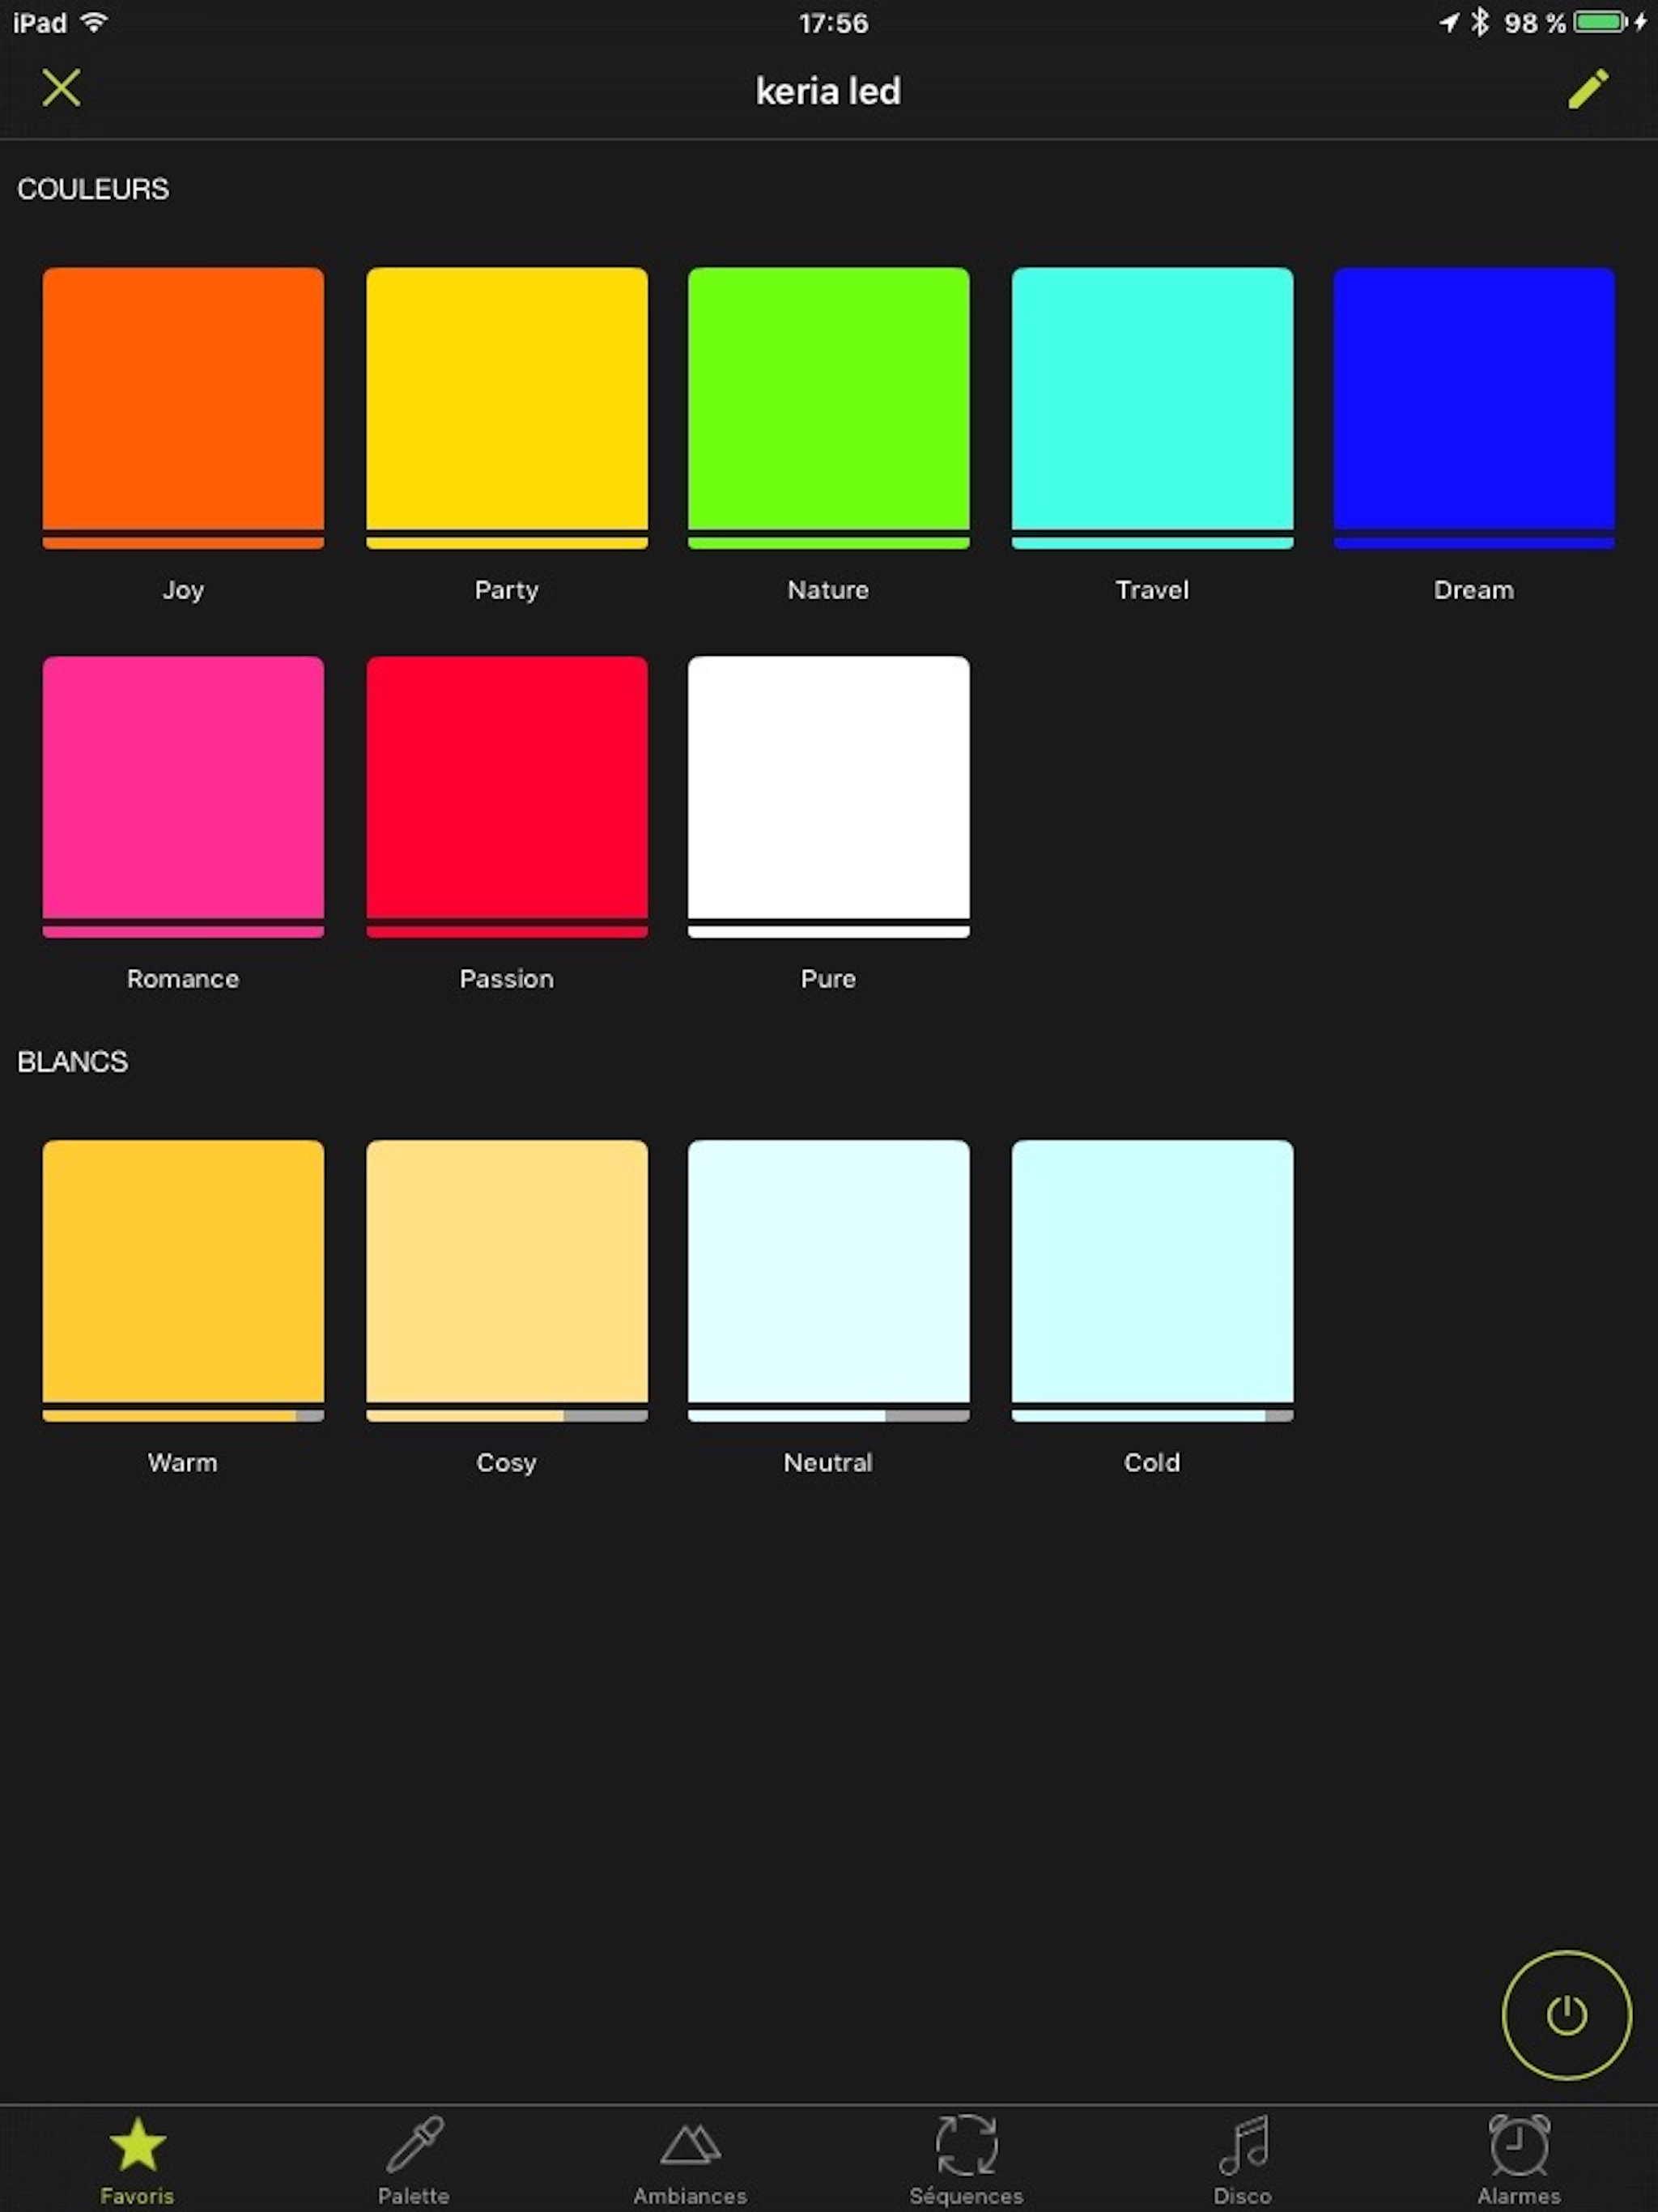The image size is (1658, 2212).
Task: Click the "Pure" label text
Action: click(x=828, y=979)
